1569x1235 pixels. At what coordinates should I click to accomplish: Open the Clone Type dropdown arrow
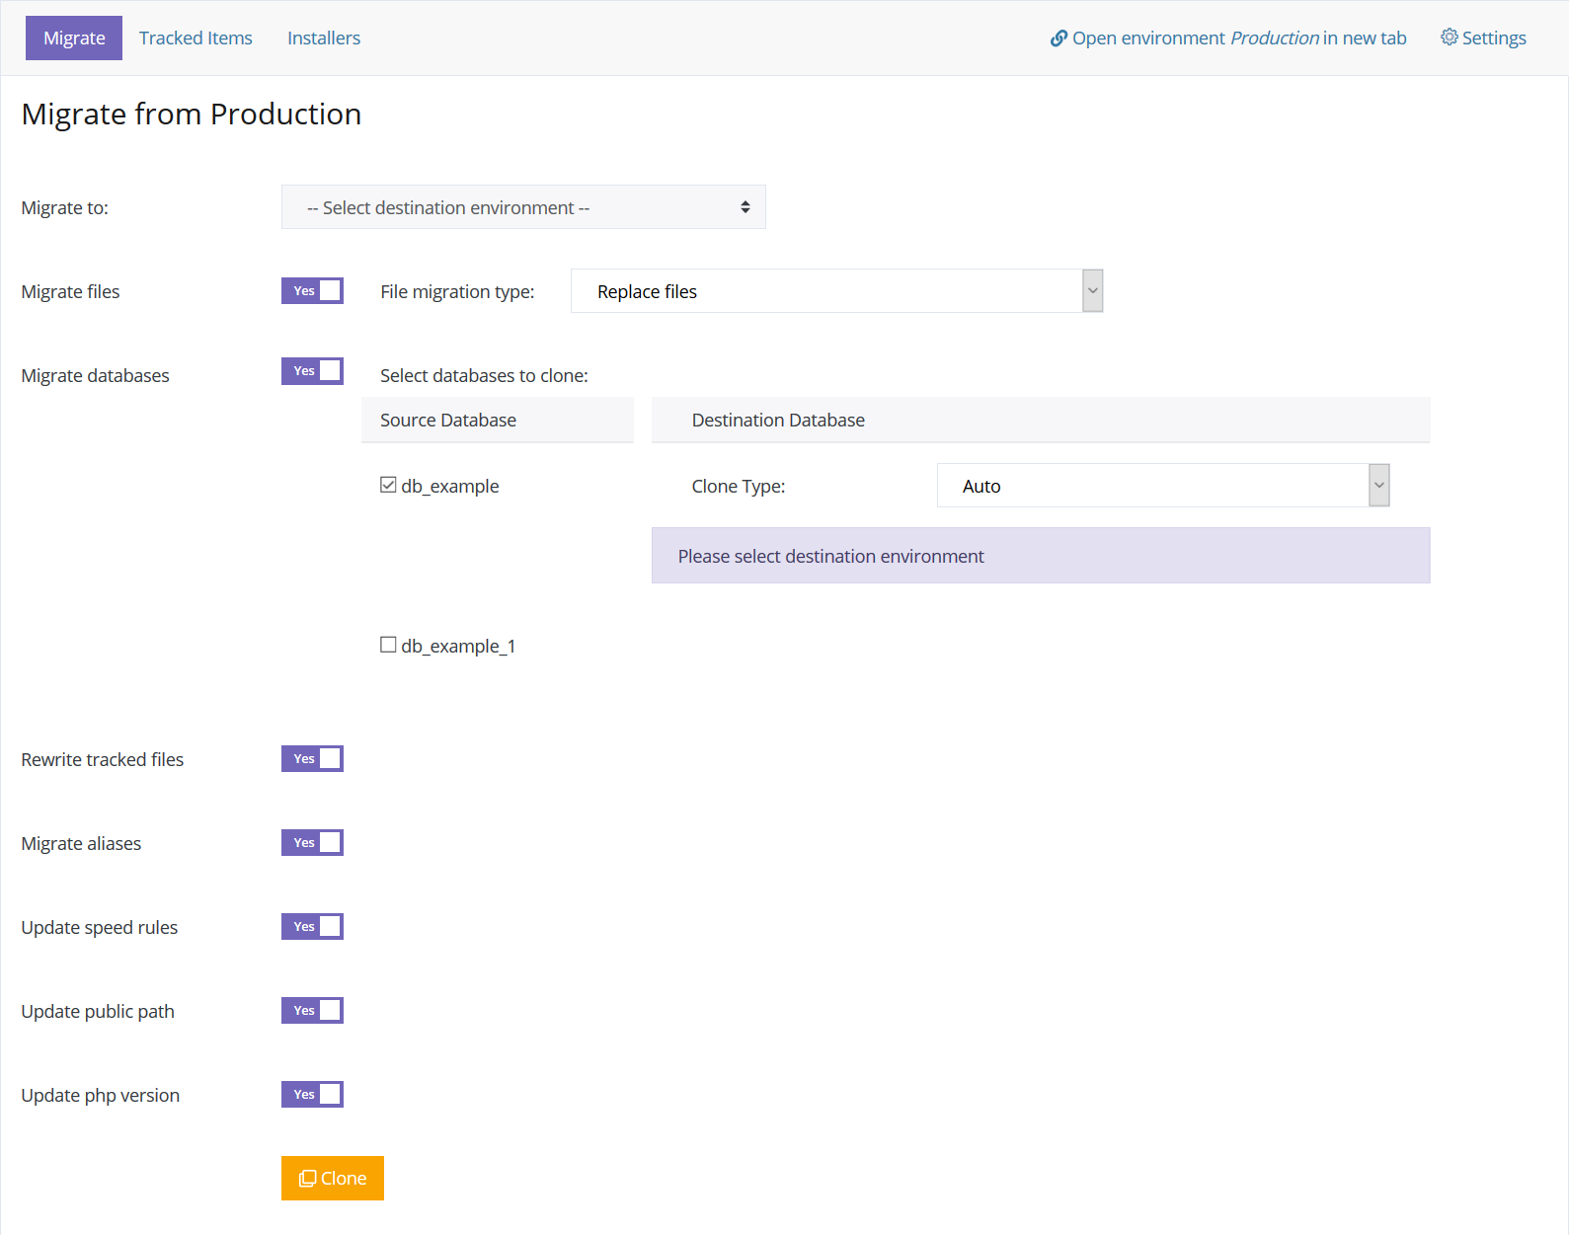1378,486
